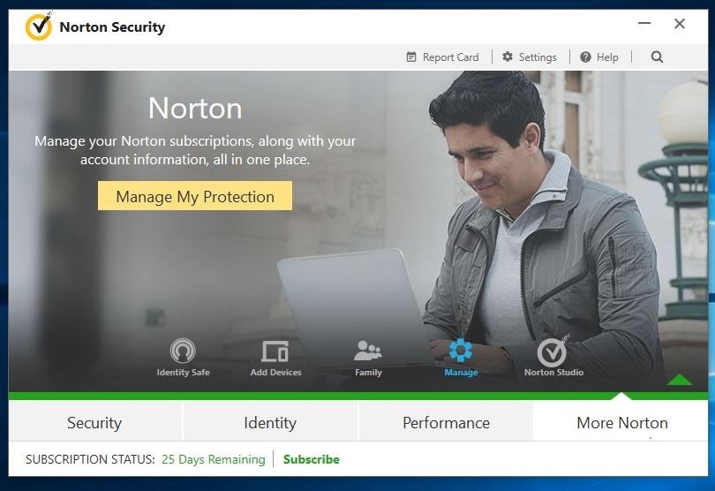Click the large Norton heading
This screenshot has width=715, height=491.
tap(195, 109)
